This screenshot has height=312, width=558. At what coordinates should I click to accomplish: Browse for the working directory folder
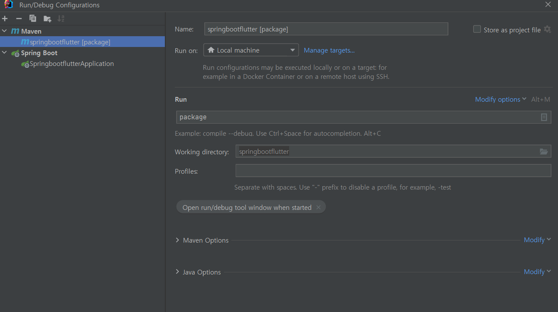(x=544, y=152)
